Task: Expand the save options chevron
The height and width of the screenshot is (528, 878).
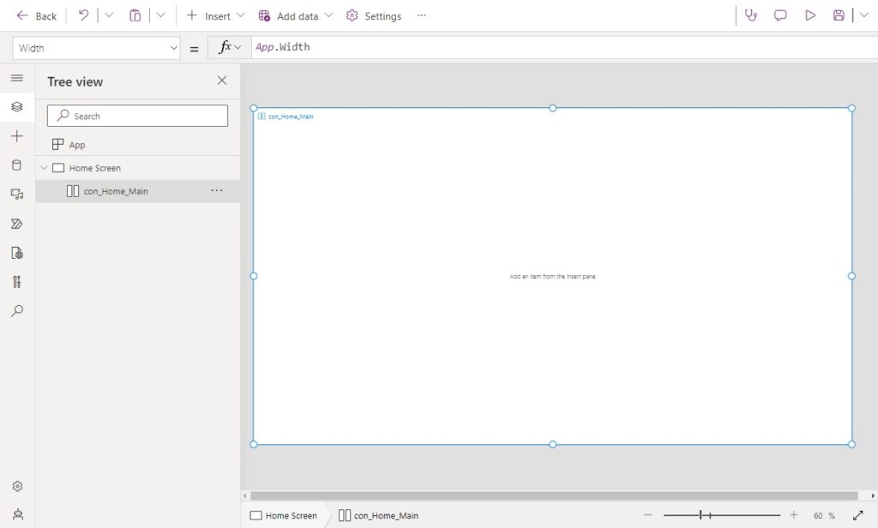Action: click(x=863, y=15)
